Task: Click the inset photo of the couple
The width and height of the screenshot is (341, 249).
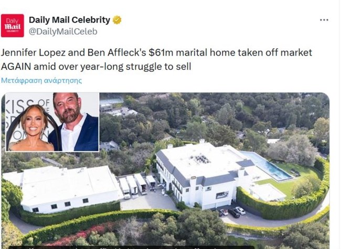Action: click(52, 122)
